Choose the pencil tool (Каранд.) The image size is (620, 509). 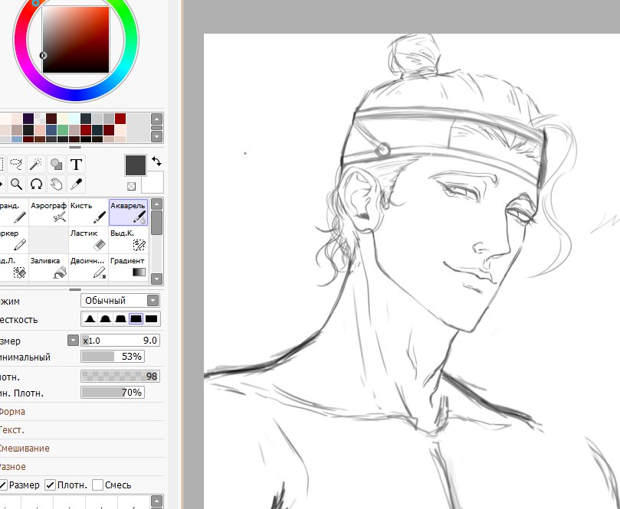coord(14,212)
